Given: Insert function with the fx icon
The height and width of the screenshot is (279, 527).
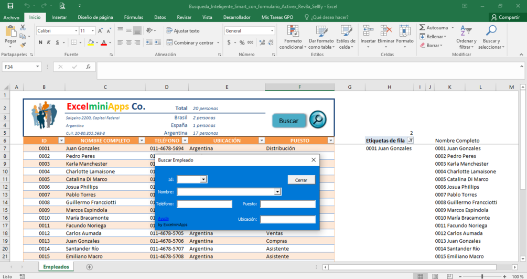Looking at the screenshot, I should click(x=89, y=67).
